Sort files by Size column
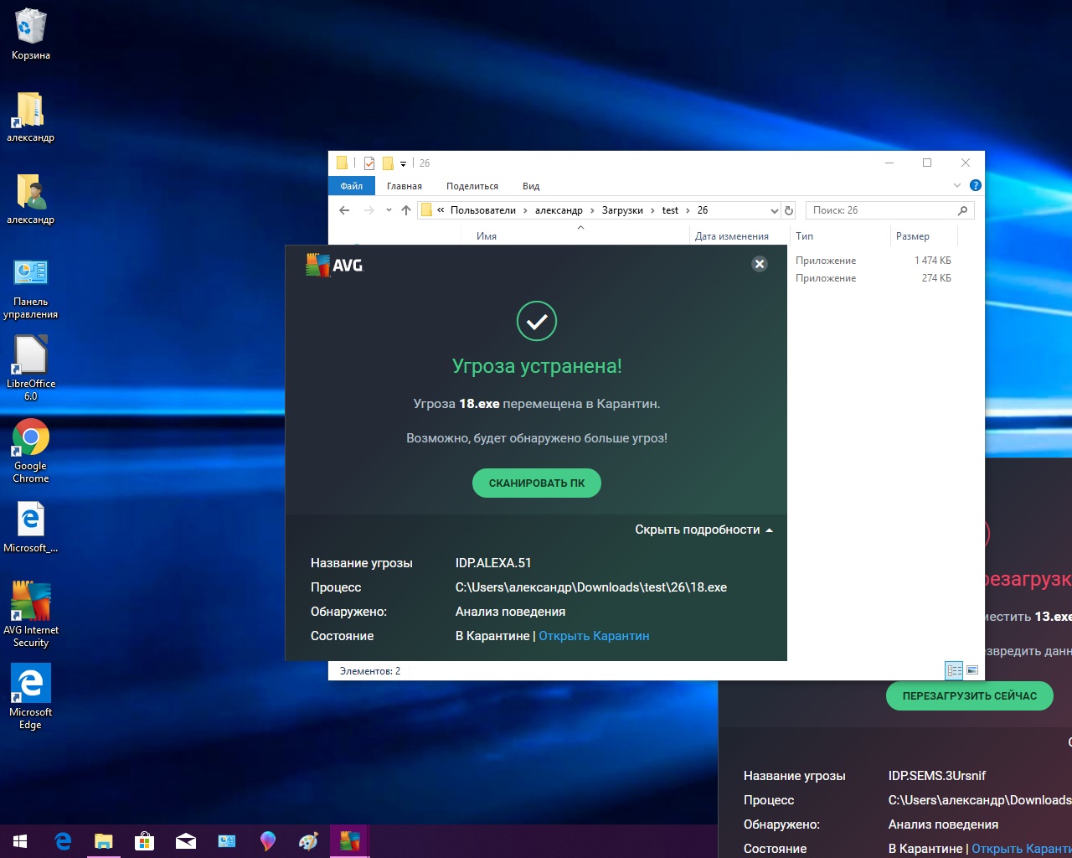The width and height of the screenshot is (1072, 858). (913, 236)
